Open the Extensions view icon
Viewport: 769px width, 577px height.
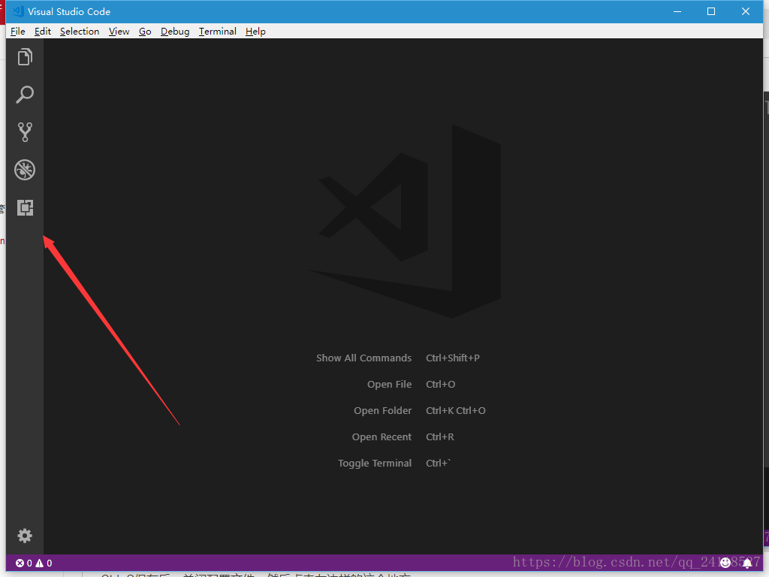(25, 207)
